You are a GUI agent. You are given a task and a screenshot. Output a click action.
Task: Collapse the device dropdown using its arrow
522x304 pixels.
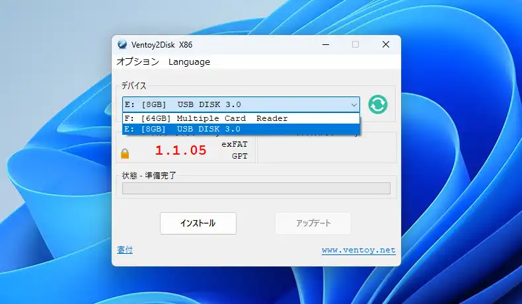coord(354,104)
